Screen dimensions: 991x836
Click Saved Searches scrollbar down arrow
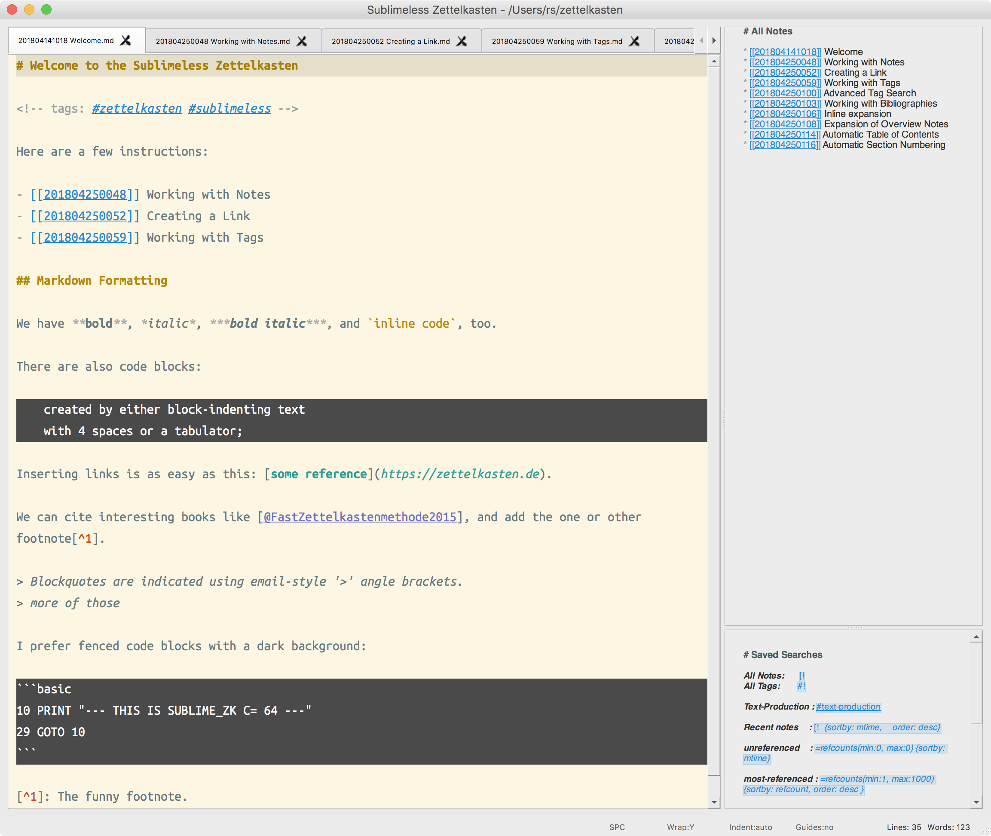click(x=976, y=802)
